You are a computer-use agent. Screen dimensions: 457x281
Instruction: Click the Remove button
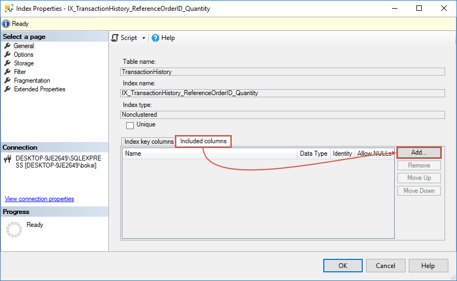[419, 165]
